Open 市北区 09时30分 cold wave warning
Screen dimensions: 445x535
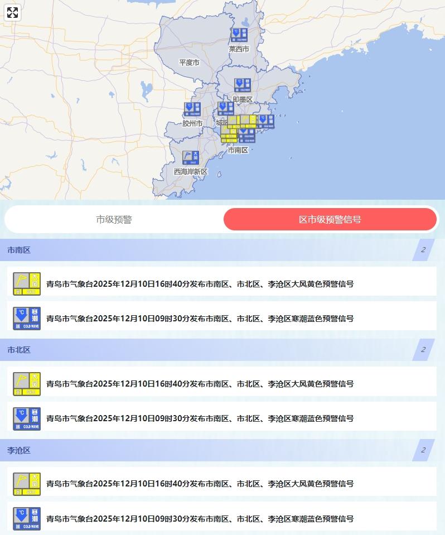(x=200, y=418)
